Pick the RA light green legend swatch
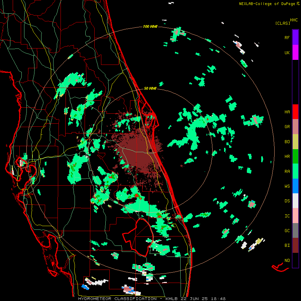Image resolution: width=301 pixels, height=301 pixels. click(x=295, y=171)
